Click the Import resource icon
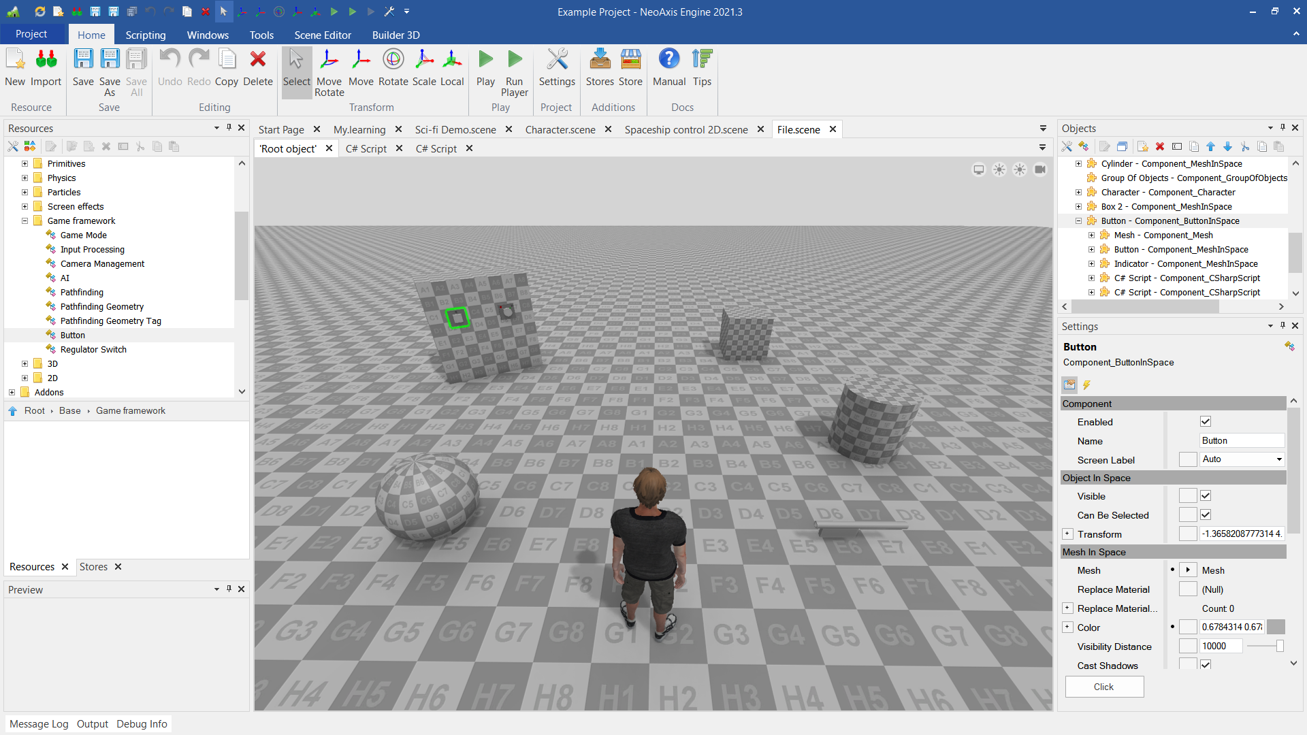Screen dimensions: 1307x735 point(46,60)
